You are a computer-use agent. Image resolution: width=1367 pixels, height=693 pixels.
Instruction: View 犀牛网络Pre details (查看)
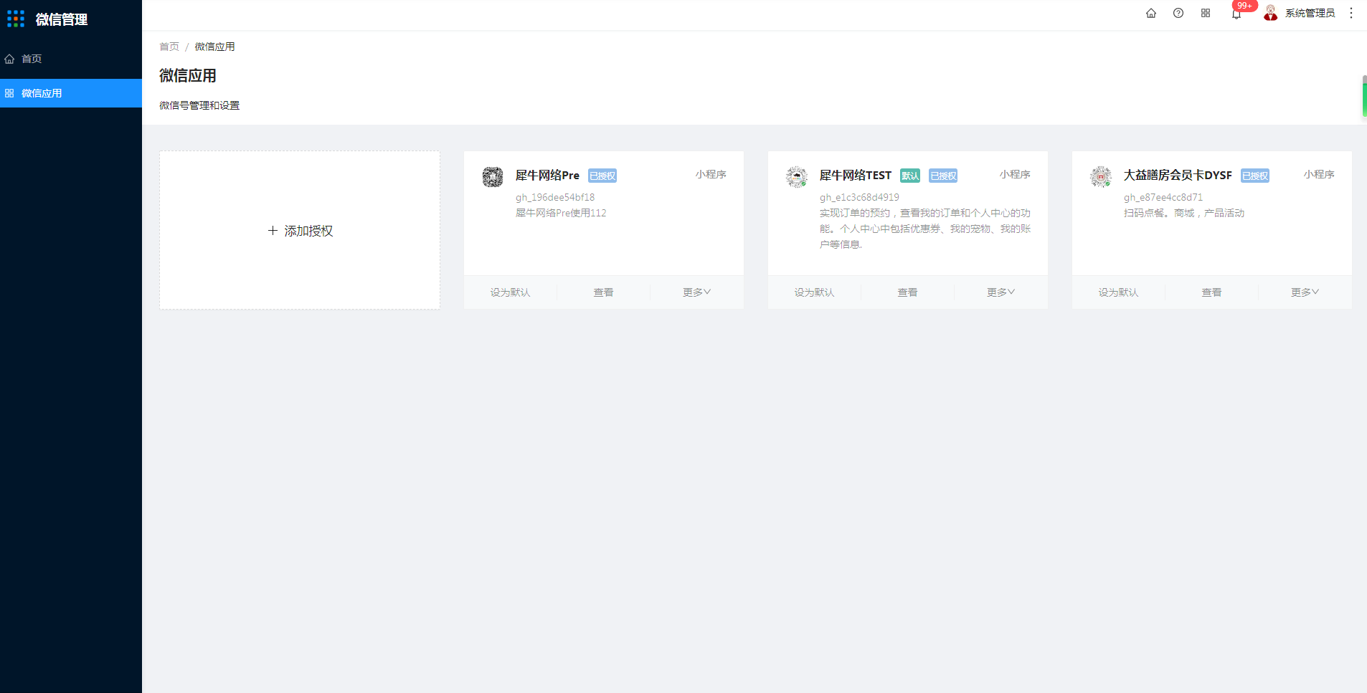click(604, 292)
